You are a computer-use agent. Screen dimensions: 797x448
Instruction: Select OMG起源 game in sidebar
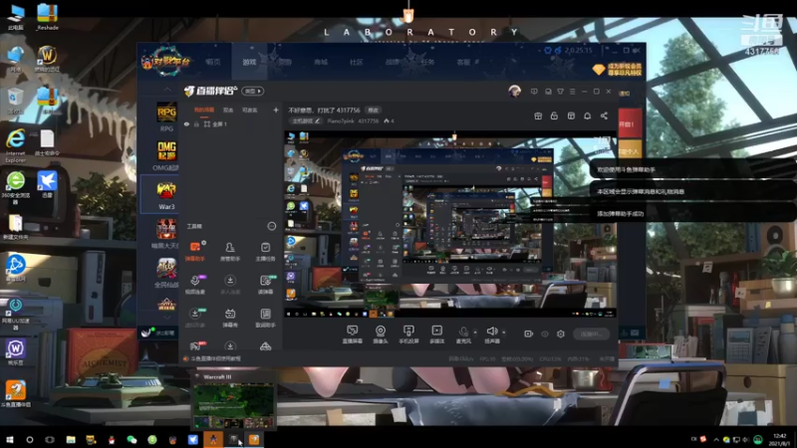pos(166,156)
